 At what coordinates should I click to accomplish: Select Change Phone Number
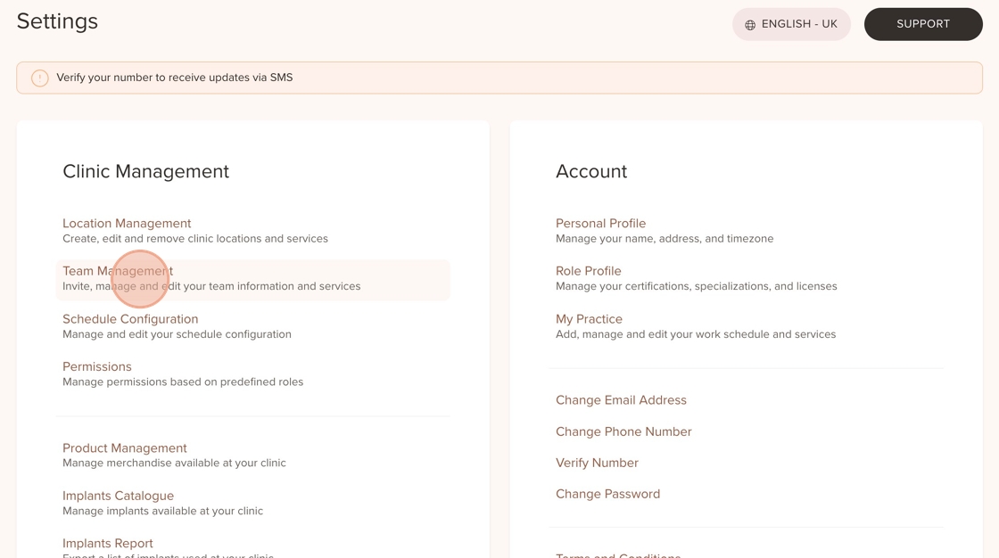point(623,431)
